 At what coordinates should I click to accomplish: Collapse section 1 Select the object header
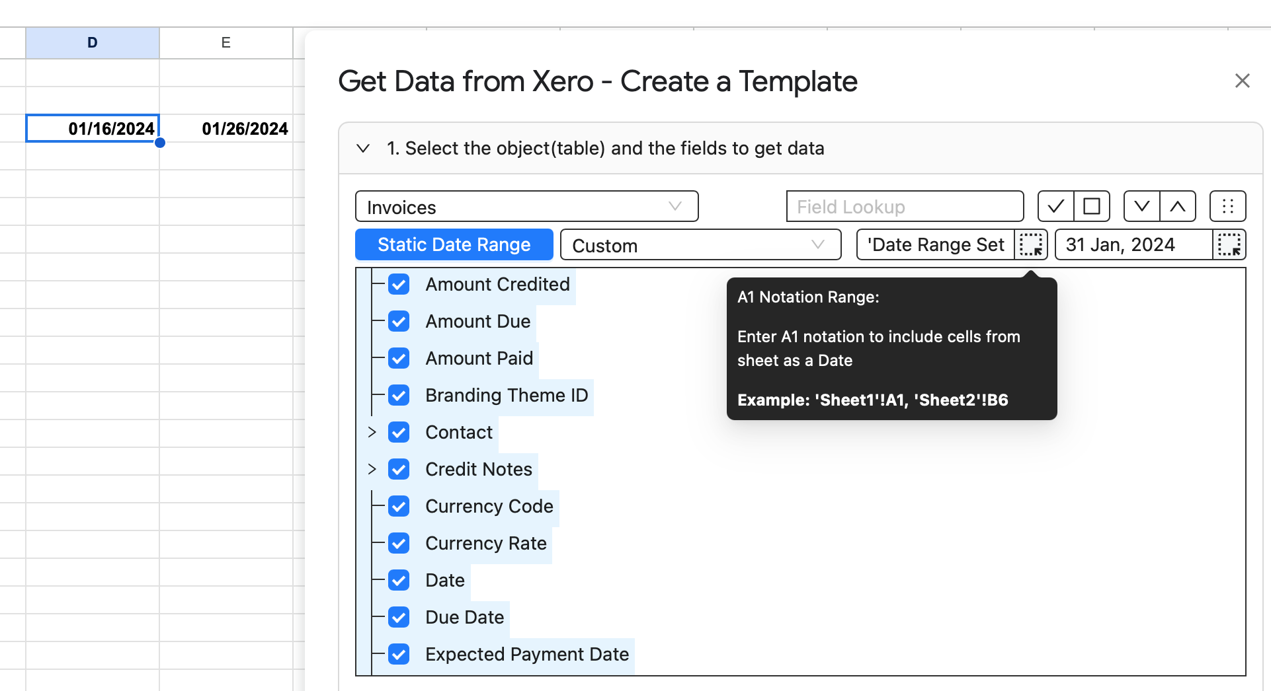tap(363, 149)
